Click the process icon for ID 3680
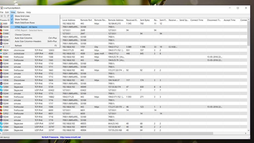The image size is (254, 143). (1, 24)
